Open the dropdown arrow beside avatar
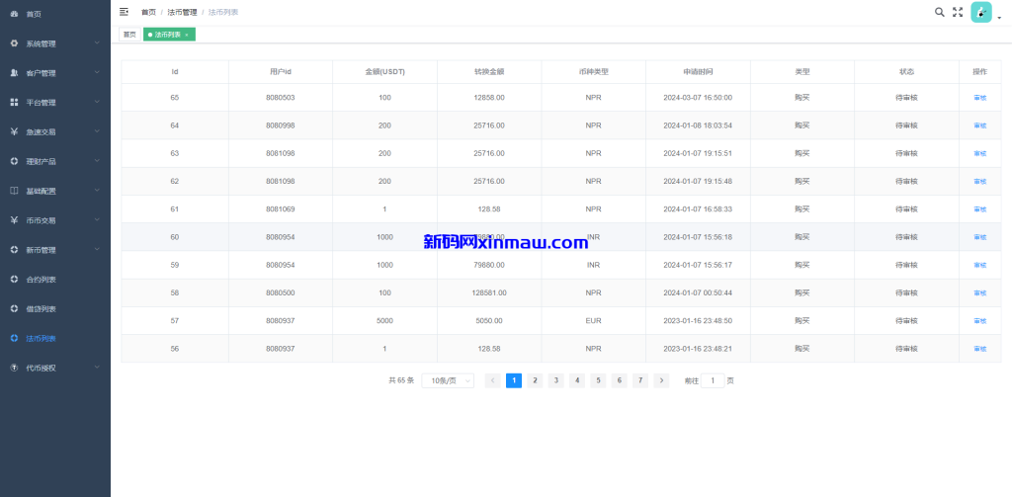 pyautogui.click(x=999, y=17)
